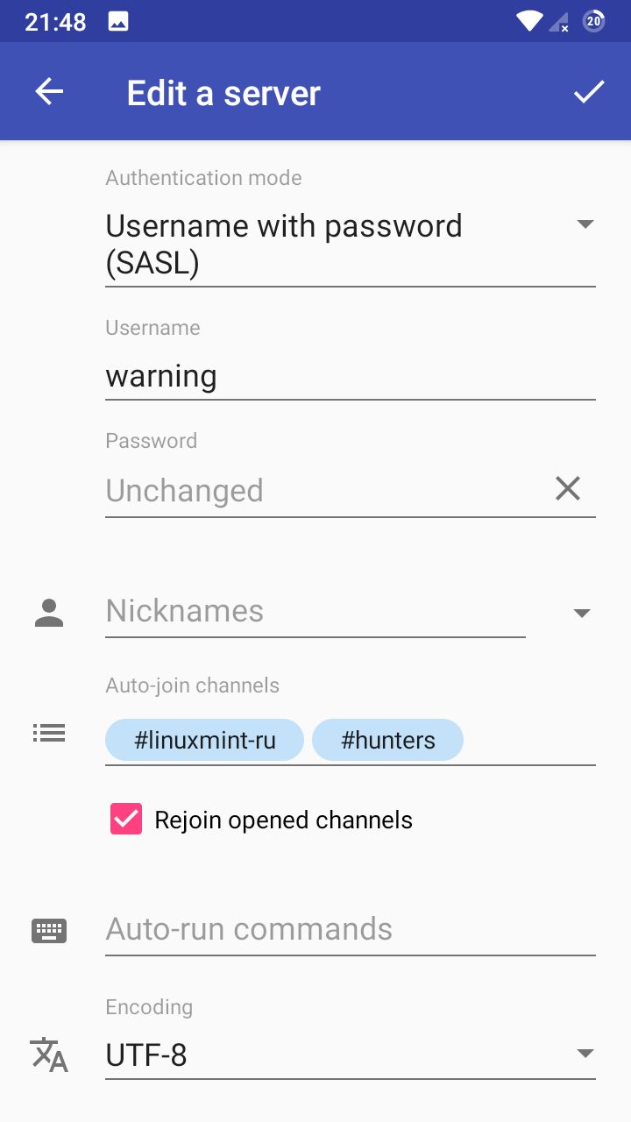Focus the Username field containing warning
The image size is (631, 1122).
pos(351,377)
